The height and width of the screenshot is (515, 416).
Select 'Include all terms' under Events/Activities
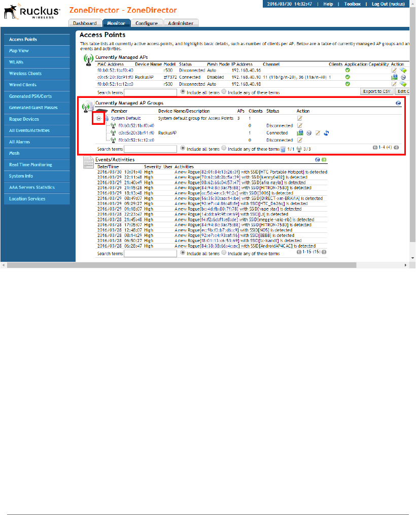click(x=183, y=253)
